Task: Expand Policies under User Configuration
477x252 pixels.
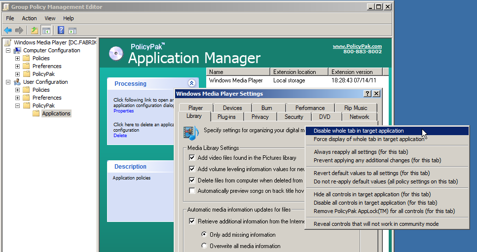Action: [x=18, y=90]
